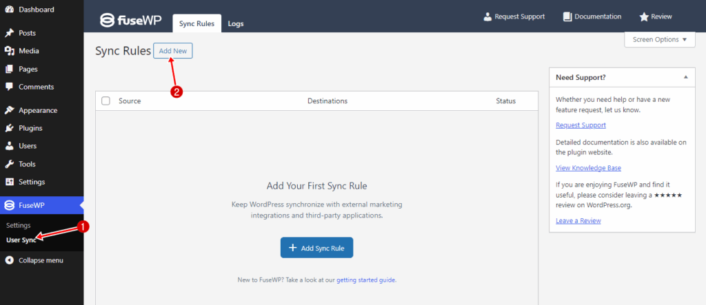Image resolution: width=706 pixels, height=305 pixels.
Task: Click the Users person icon
Action: [9, 146]
